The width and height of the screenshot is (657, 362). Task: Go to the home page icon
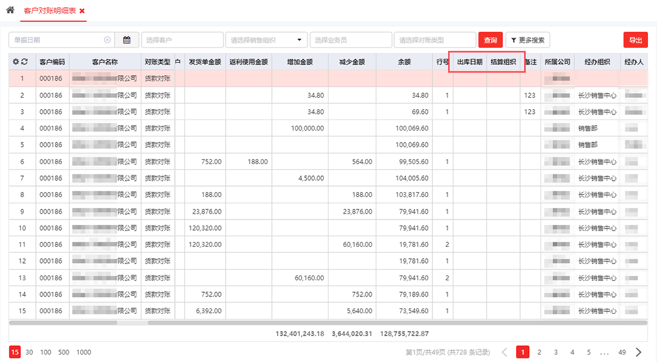[10, 11]
